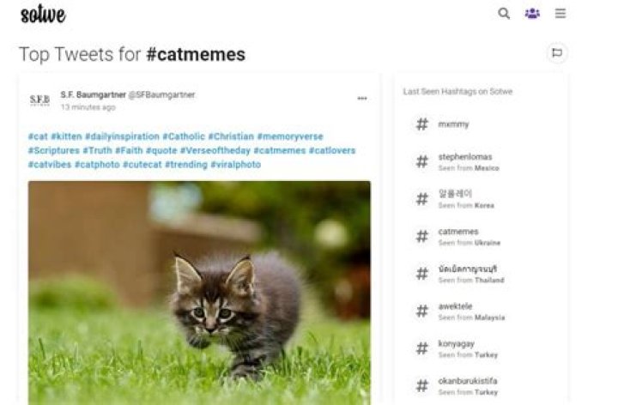Viewport: 618px width, 405px height.
Task: Click the 13 minutes ago timestamp
Action: (x=88, y=107)
